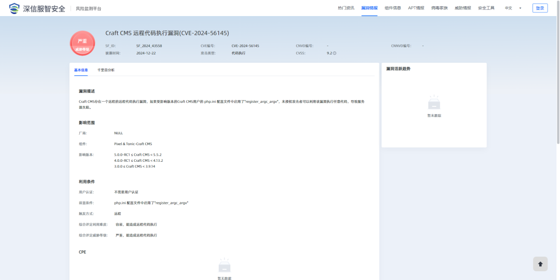Click 不需要用户认证 value

tap(126, 192)
